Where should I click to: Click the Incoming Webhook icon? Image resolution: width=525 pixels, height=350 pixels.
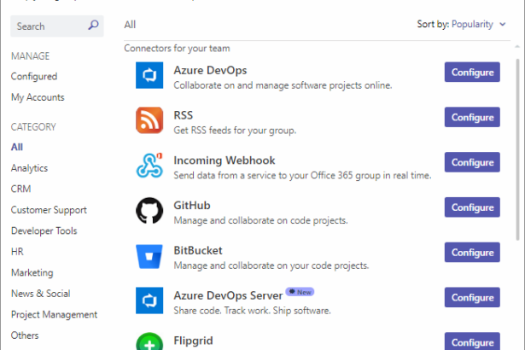tap(149, 166)
